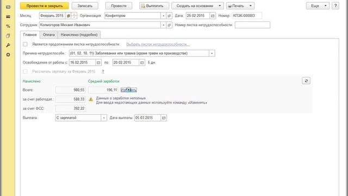Open the percent sidebar icon
Image resolution: width=348 pixels, height=196 pixels.
(8, 26)
